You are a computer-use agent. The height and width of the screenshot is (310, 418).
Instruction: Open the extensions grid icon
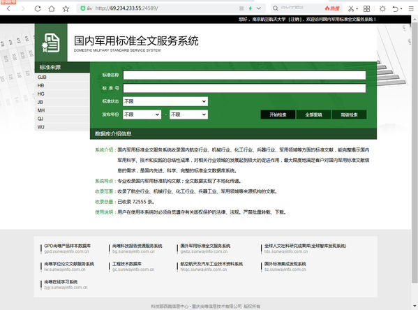click(x=366, y=8)
